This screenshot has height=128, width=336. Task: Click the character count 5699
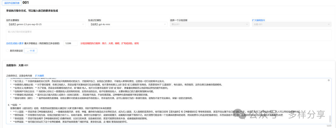329,126
